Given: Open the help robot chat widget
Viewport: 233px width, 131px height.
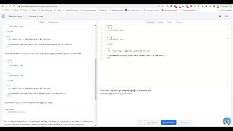Looking at the screenshot, I should click(x=227, y=121).
